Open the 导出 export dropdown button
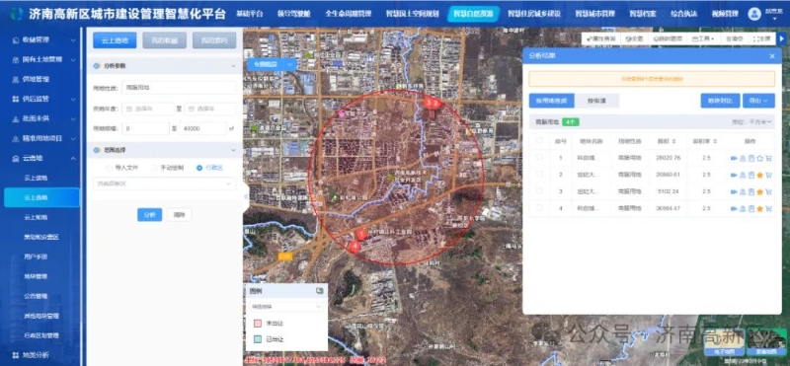 click(758, 101)
